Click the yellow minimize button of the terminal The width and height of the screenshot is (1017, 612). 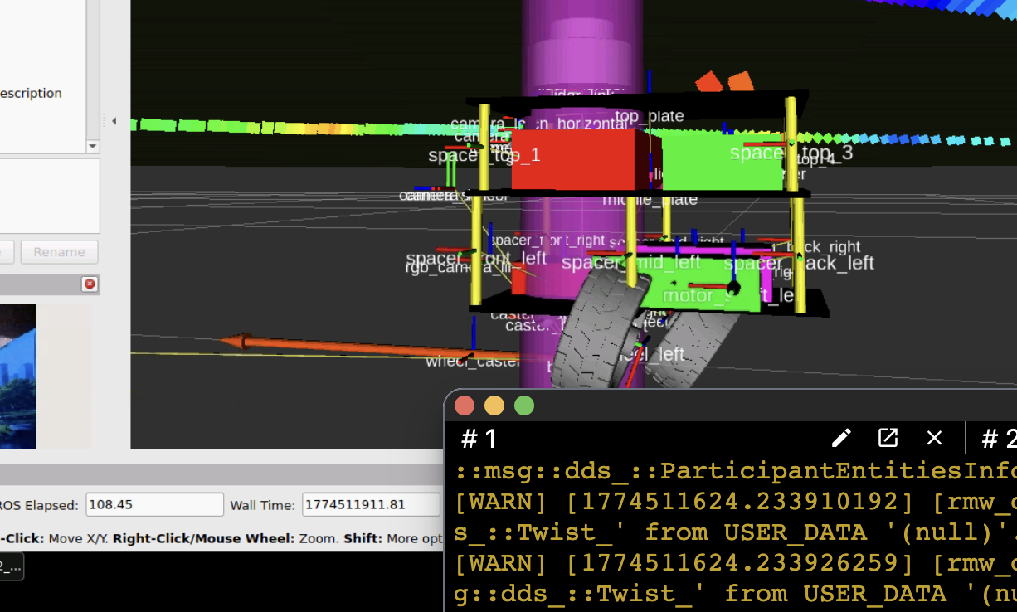[x=494, y=406]
